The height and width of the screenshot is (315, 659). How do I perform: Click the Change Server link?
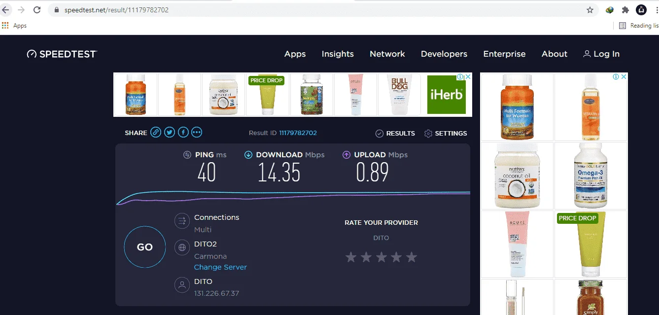[220, 267]
